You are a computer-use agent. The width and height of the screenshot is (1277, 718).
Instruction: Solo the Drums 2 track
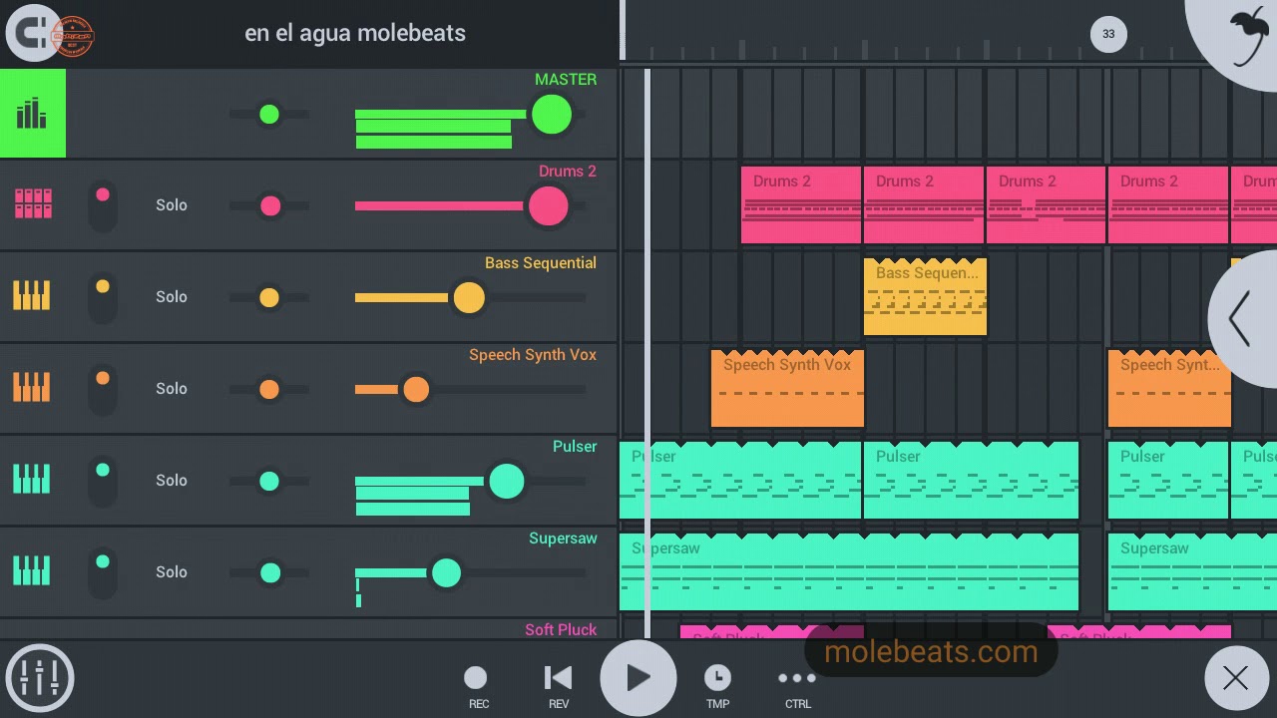point(171,204)
